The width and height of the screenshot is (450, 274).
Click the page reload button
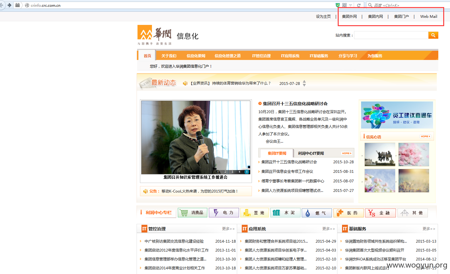pyautogui.click(x=359, y=5)
